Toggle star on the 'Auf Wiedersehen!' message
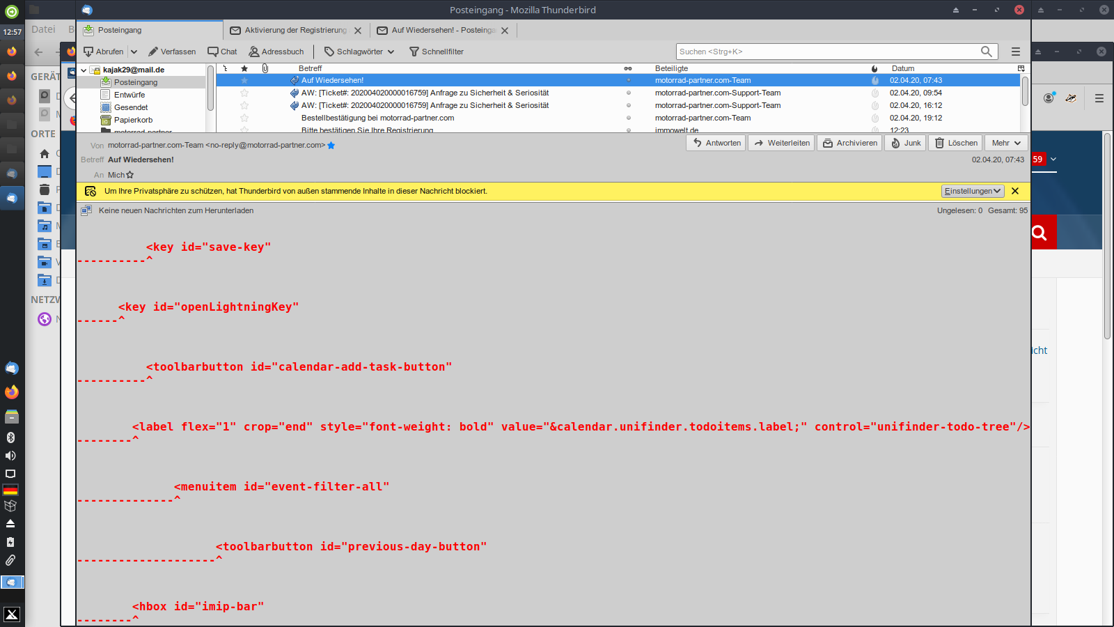1114x627 pixels. click(244, 80)
